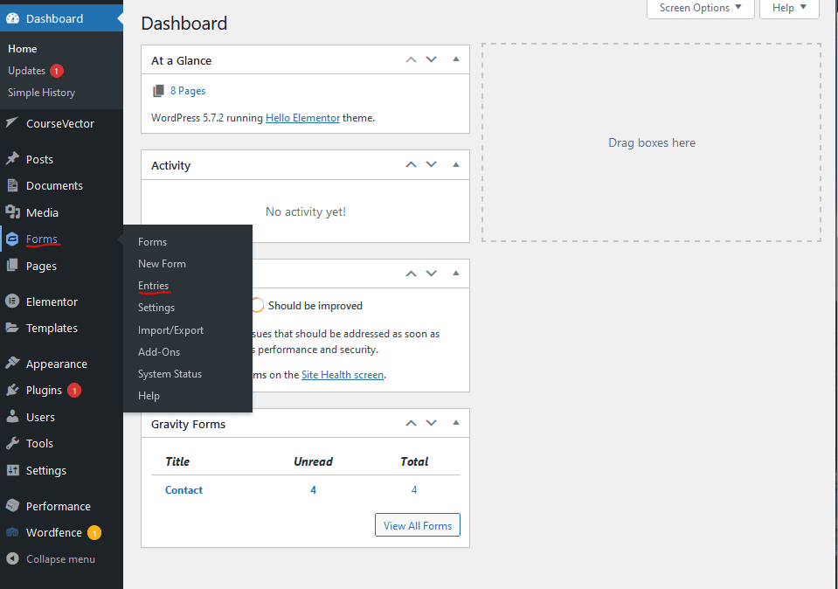Click the Settings sliders icon
The width and height of the screenshot is (838, 589).
point(12,470)
